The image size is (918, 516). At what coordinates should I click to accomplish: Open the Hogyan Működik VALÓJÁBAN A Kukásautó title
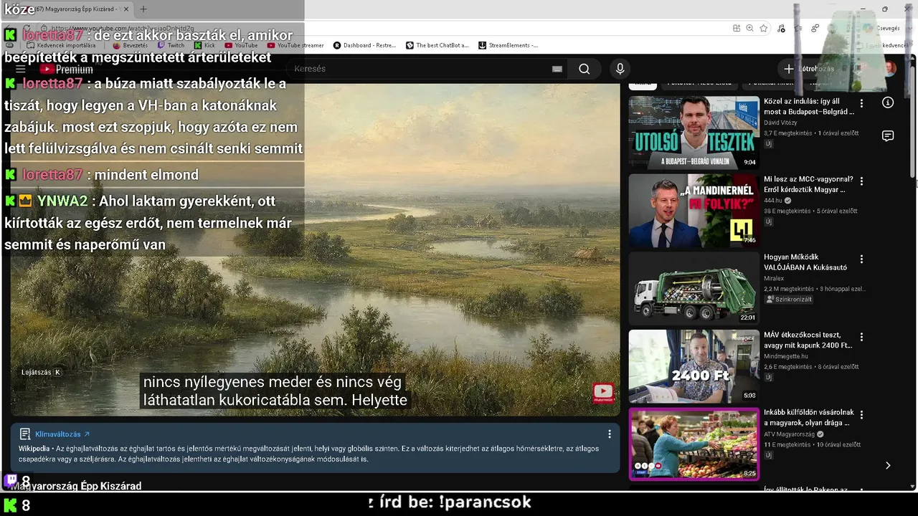click(x=805, y=262)
